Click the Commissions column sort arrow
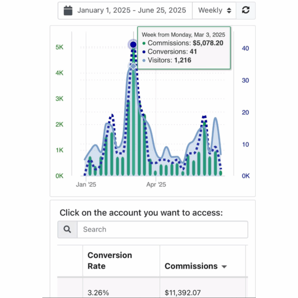 (224, 267)
